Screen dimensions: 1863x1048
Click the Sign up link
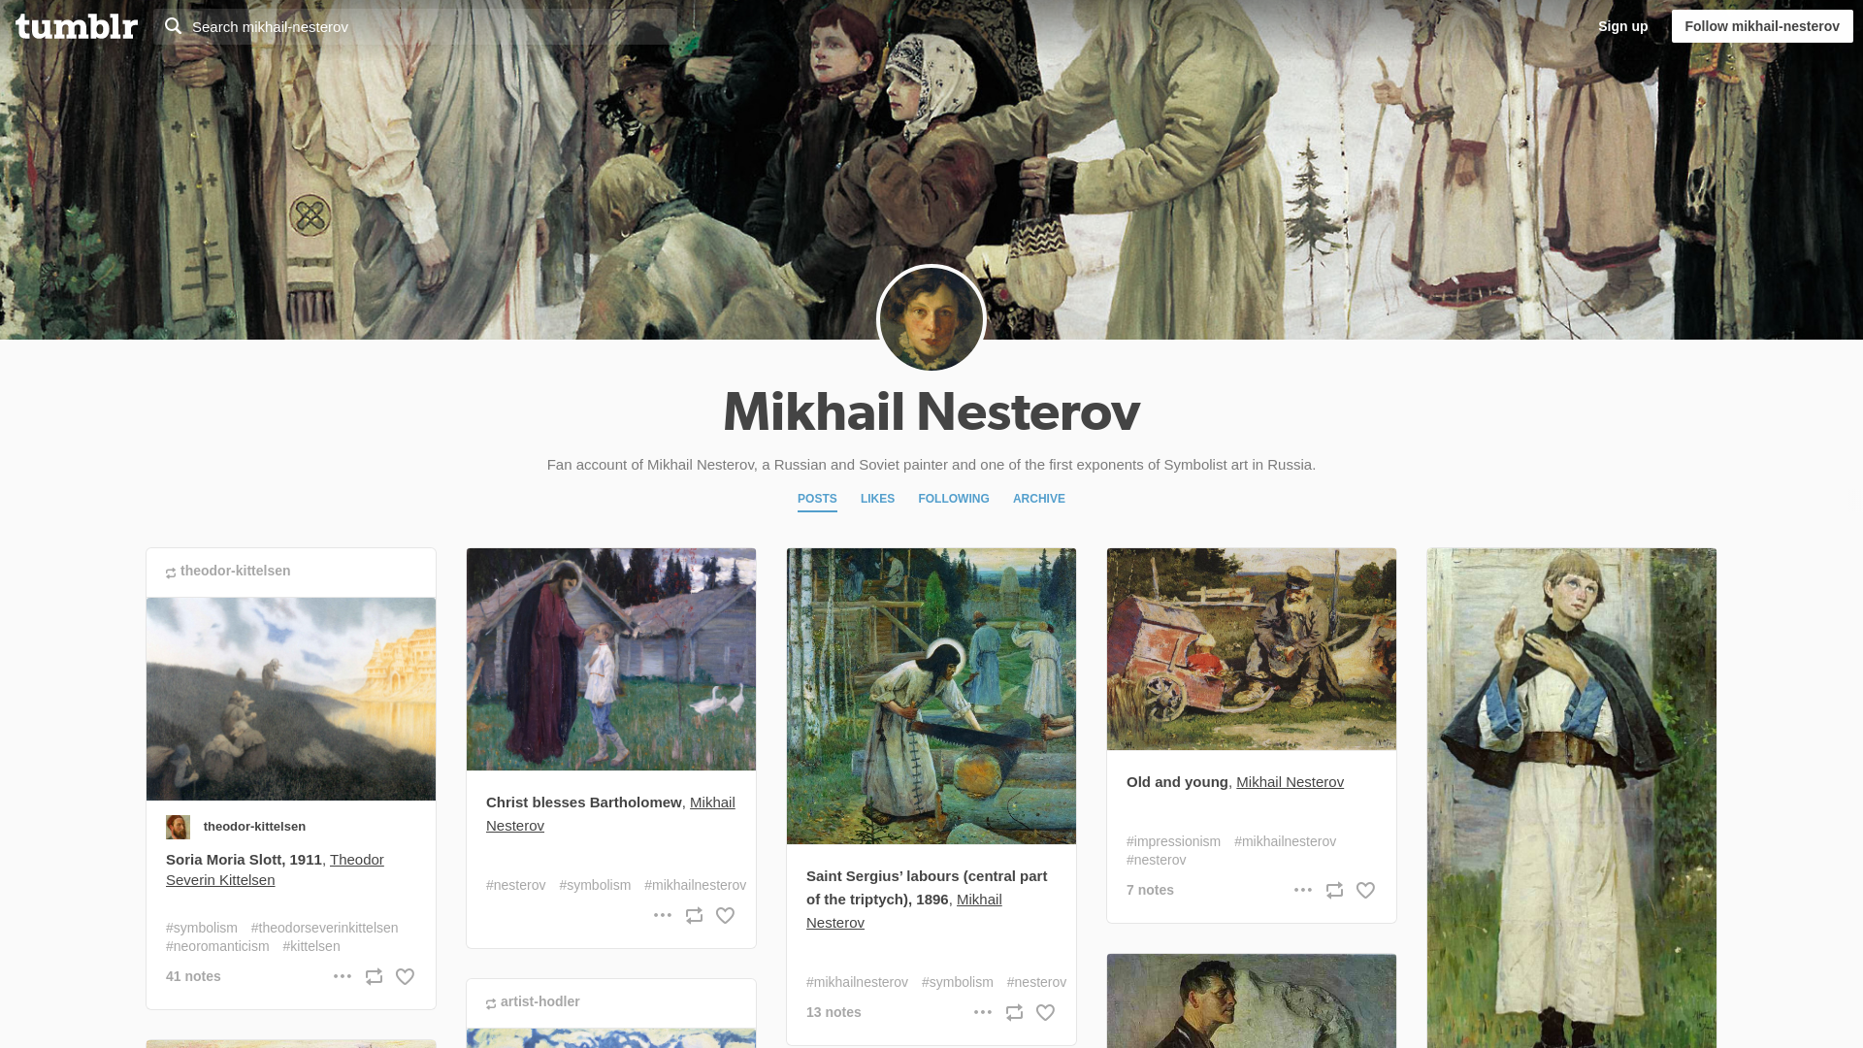click(1622, 26)
